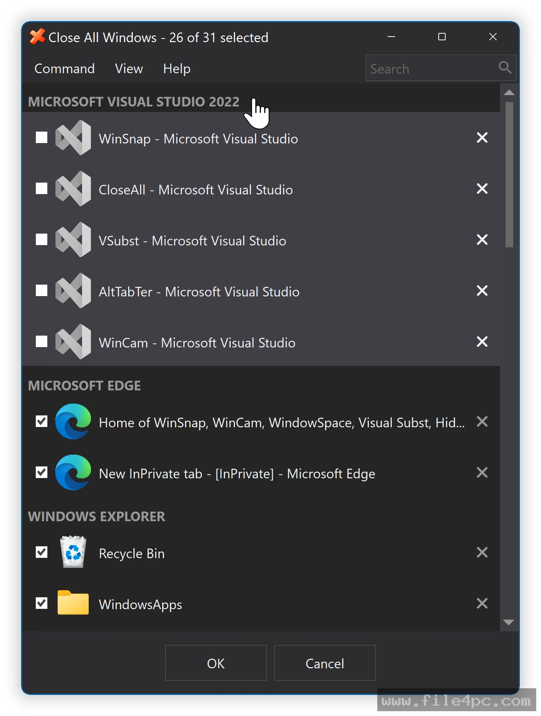Close the Recycle Bin window with X

point(482,552)
